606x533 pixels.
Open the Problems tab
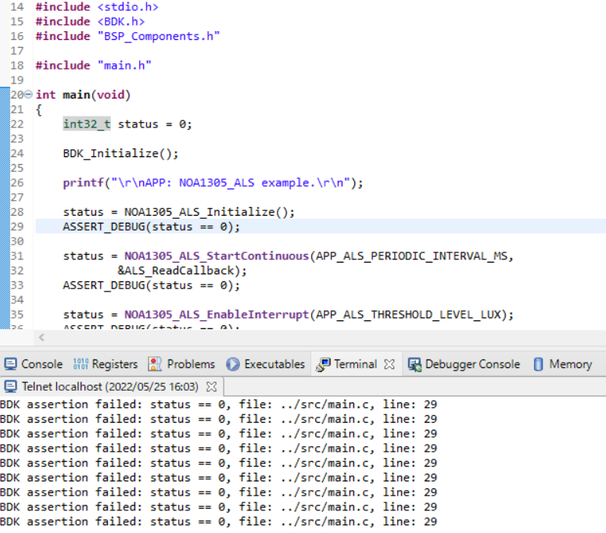pos(181,364)
